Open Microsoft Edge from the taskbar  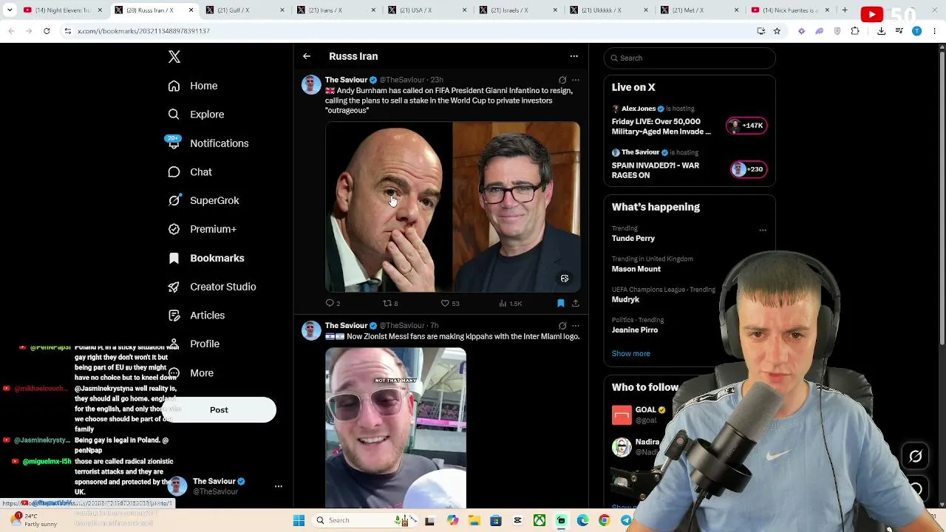click(x=582, y=520)
